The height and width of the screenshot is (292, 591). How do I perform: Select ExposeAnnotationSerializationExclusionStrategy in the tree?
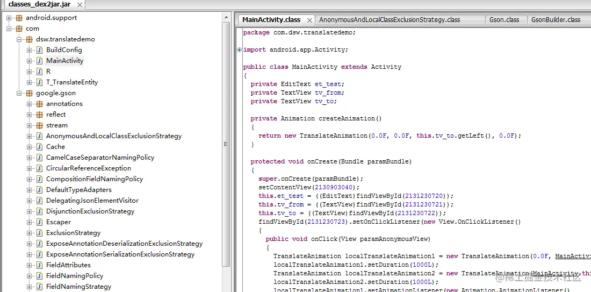[x=120, y=254]
